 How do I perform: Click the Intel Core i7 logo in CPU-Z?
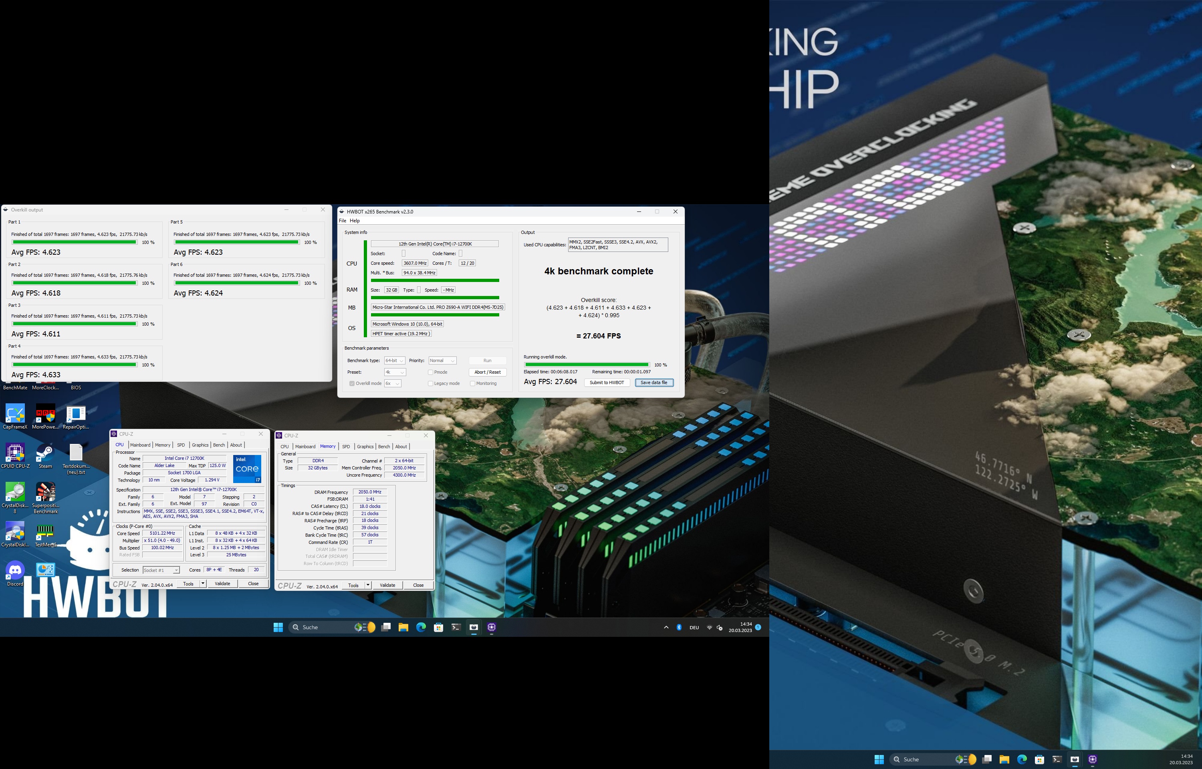pyautogui.click(x=247, y=468)
